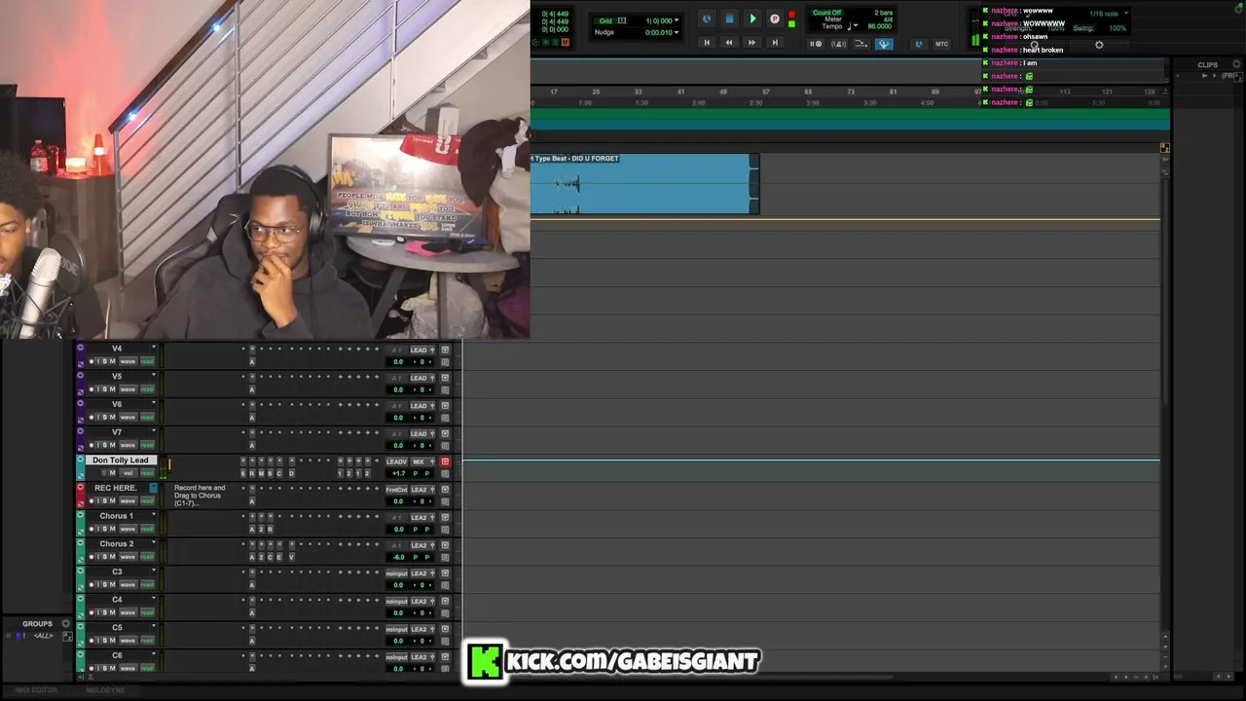Open the Grid value dropdown
Image resolution: width=1246 pixels, height=701 pixels.
[x=677, y=20]
